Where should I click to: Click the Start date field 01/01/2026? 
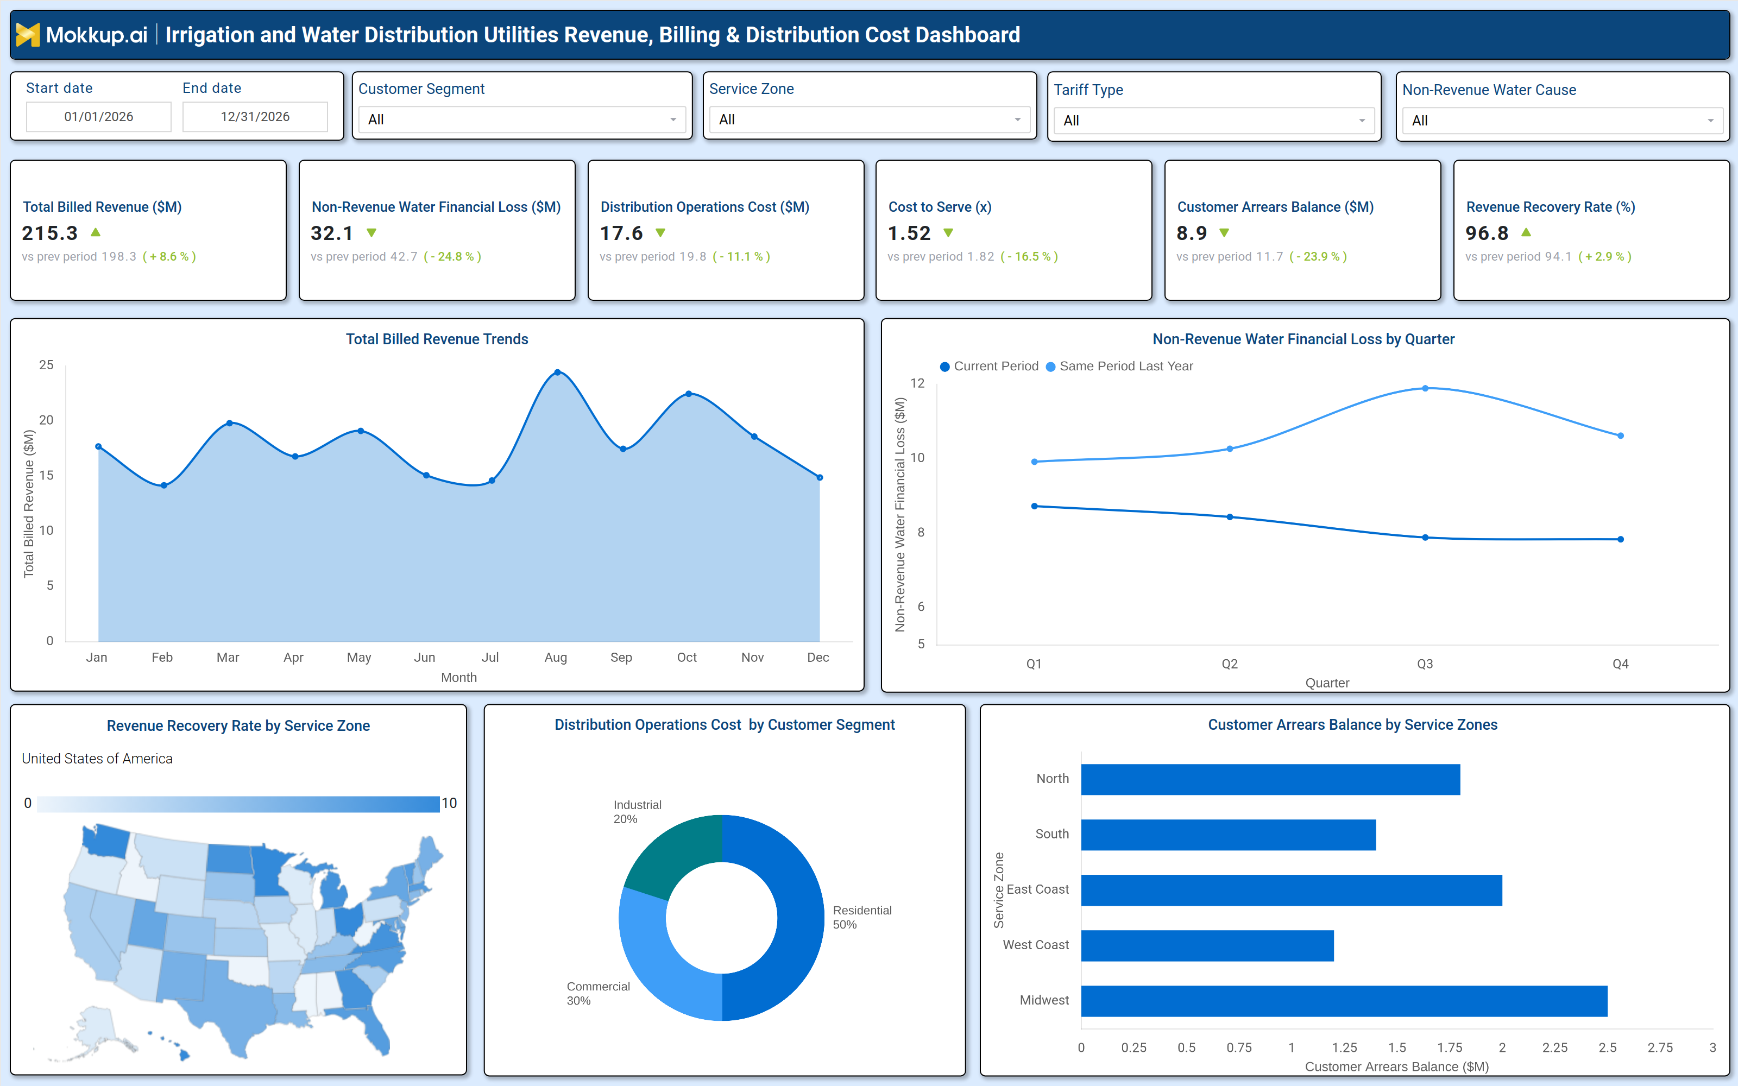coord(98,116)
